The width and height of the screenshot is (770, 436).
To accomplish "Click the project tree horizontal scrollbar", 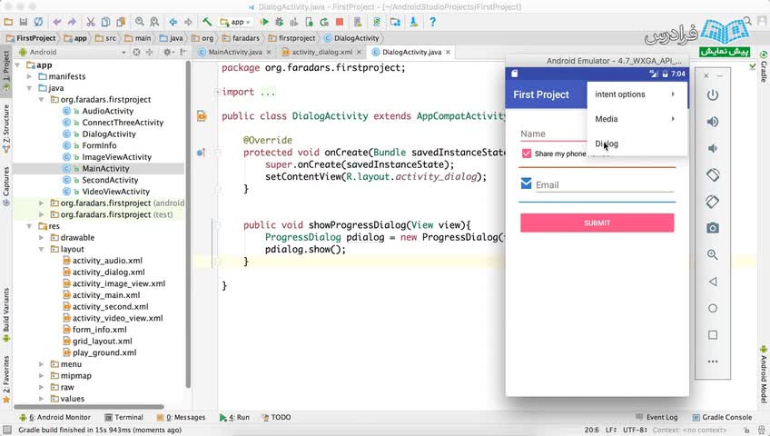I will point(89,407).
